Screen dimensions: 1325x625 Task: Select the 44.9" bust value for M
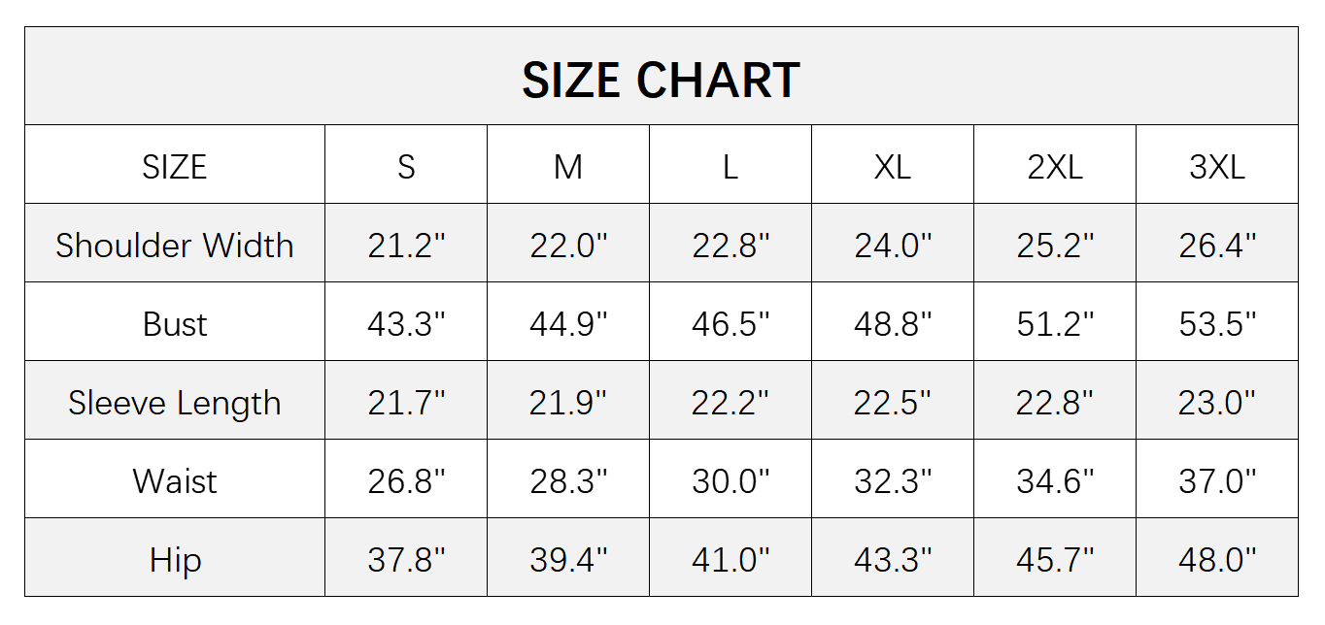(568, 324)
